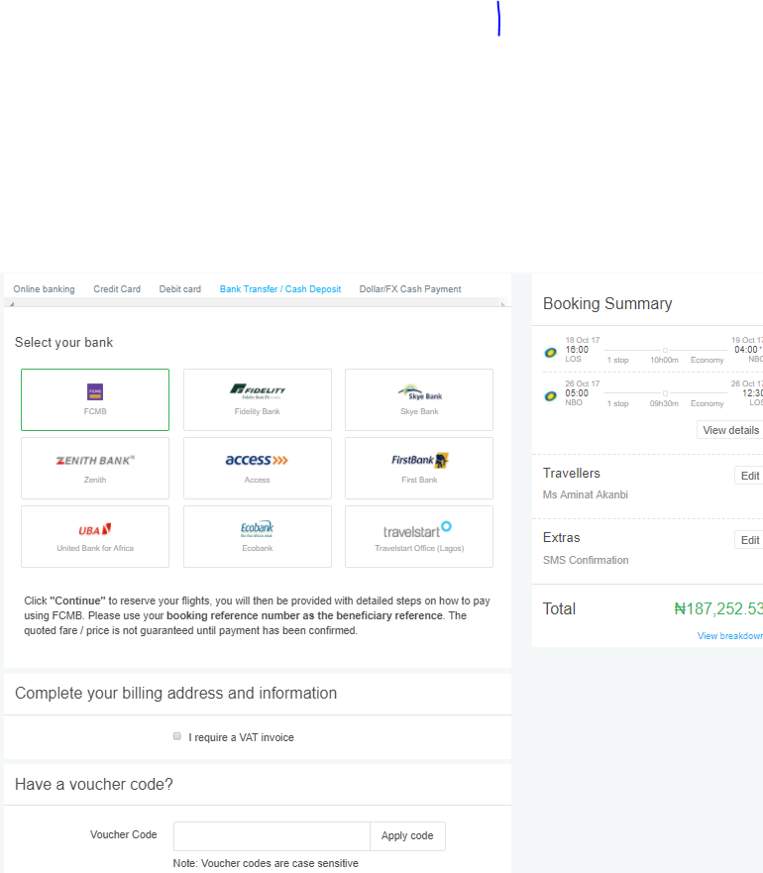Pick the UBA logo tile
The width and height of the screenshot is (763, 873).
(95, 536)
